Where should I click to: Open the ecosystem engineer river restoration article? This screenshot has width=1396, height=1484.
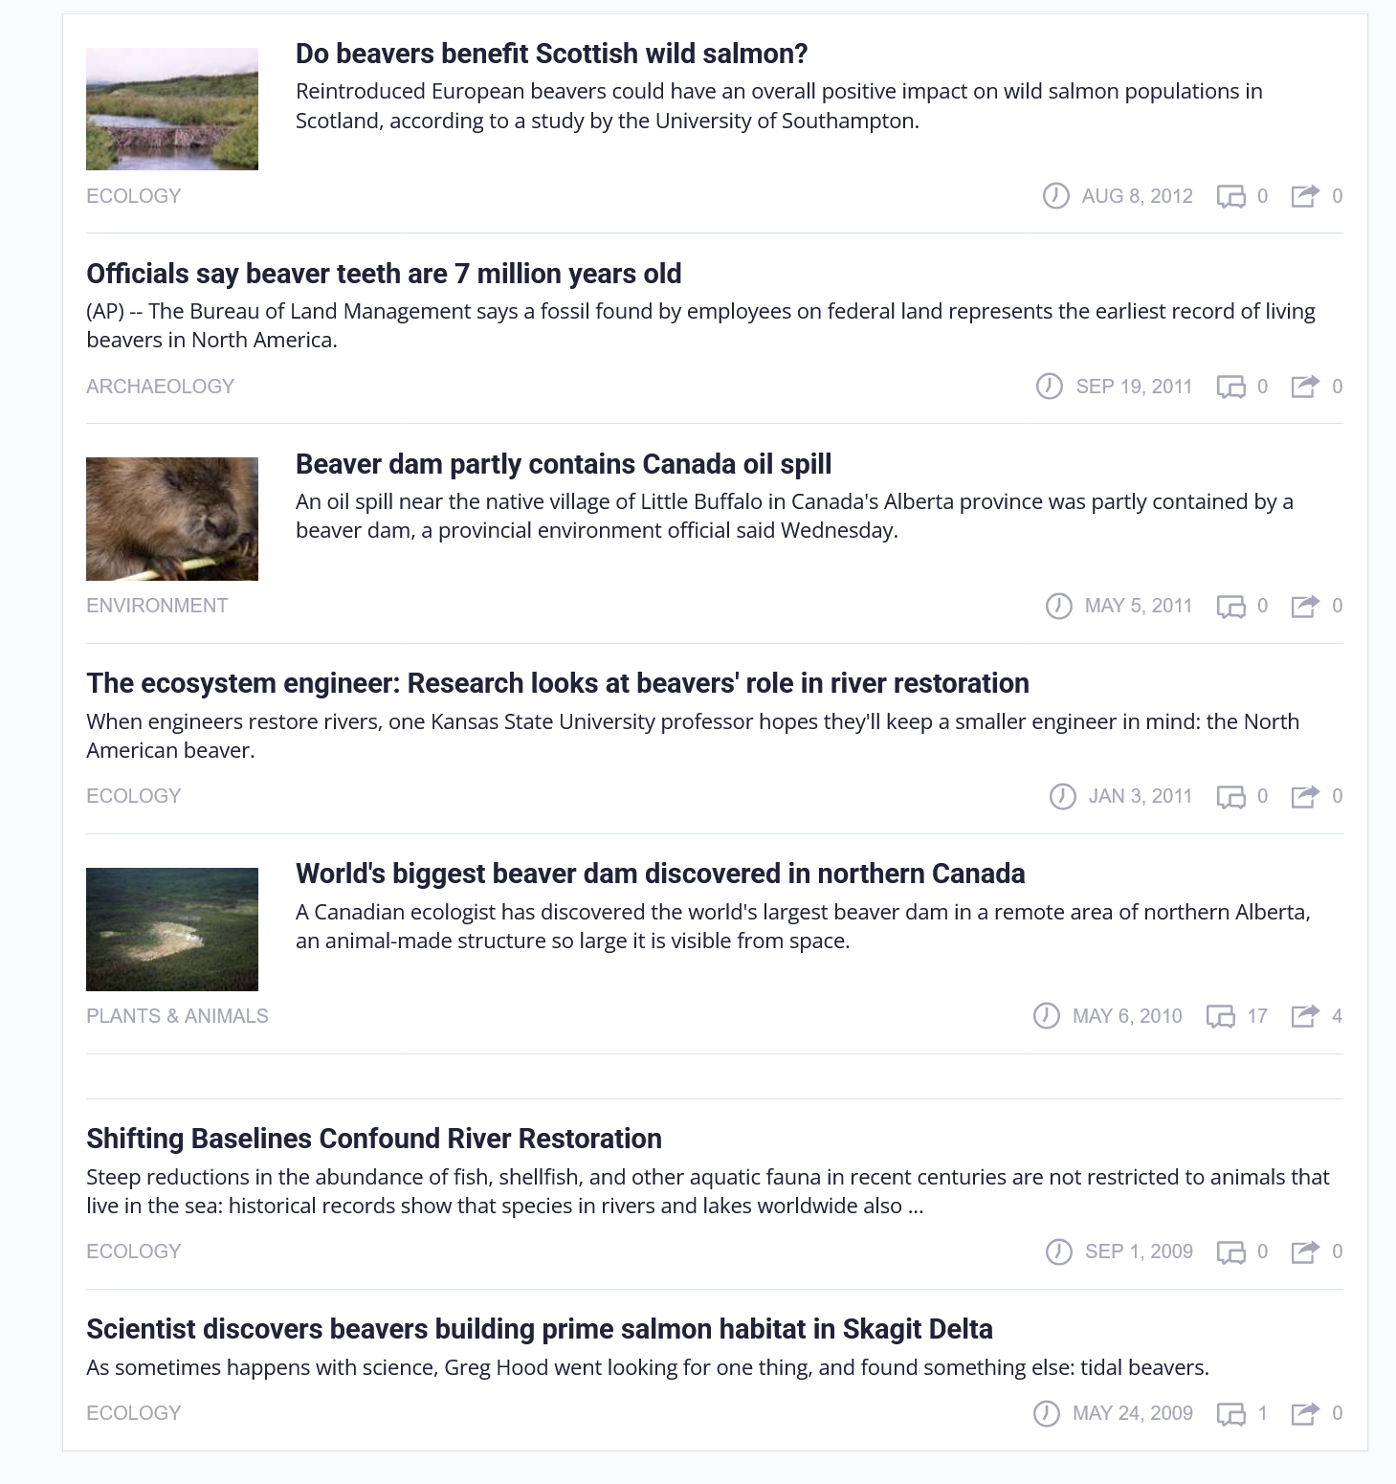tap(558, 683)
